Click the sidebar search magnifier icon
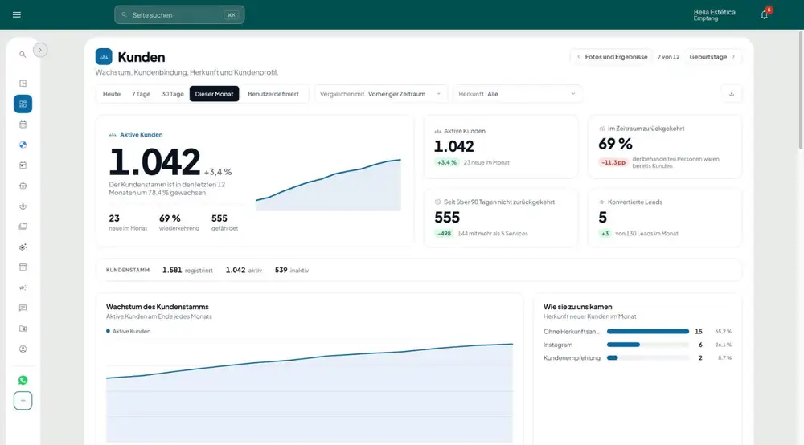Image resolution: width=804 pixels, height=445 pixels. (x=23, y=55)
